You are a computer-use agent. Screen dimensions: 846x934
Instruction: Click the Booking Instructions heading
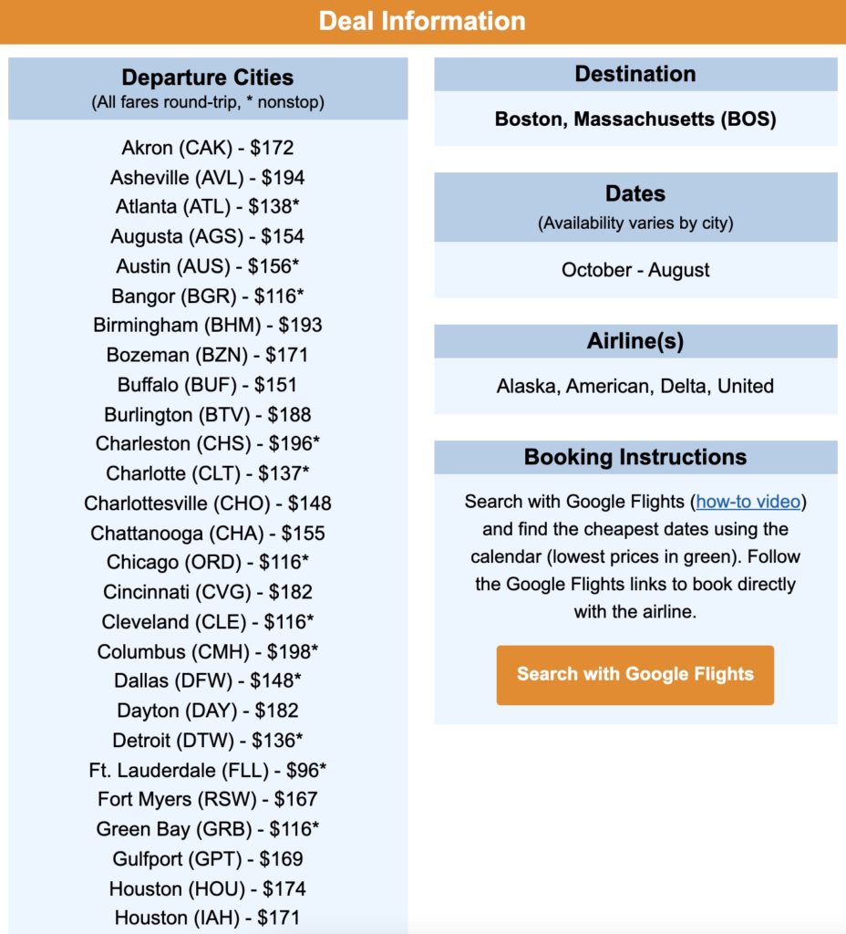[635, 457]
